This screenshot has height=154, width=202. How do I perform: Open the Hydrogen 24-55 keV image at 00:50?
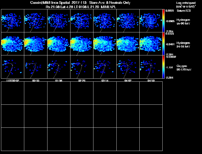pos(36,44)
